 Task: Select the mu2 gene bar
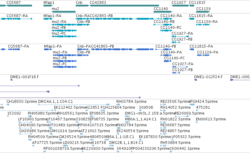pos(64,12)
